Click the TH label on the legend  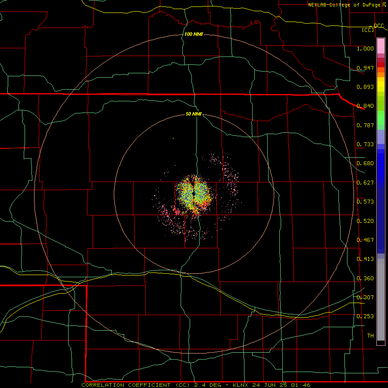click(370, 336)
